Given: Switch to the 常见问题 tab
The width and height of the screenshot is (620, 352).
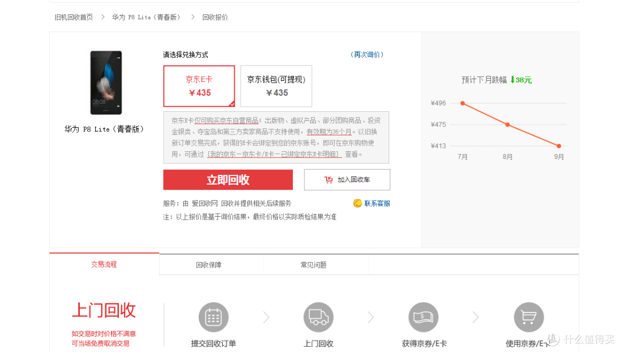Looking at the screenshot, I should [313, 265].
